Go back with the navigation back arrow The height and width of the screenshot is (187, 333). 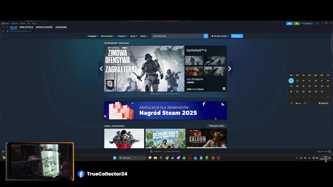pos(3,27)
